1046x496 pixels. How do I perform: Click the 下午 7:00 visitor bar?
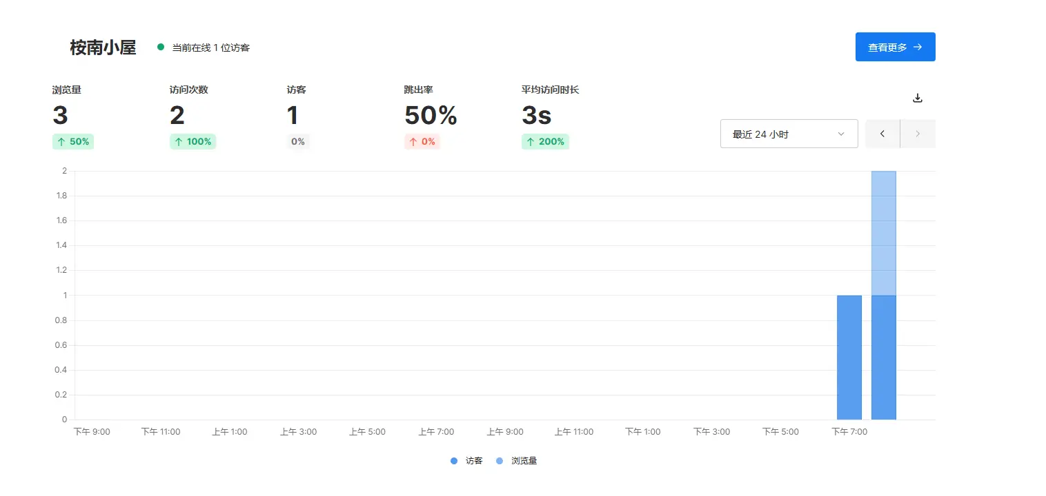pyautogui.click(x=849, y=357)
